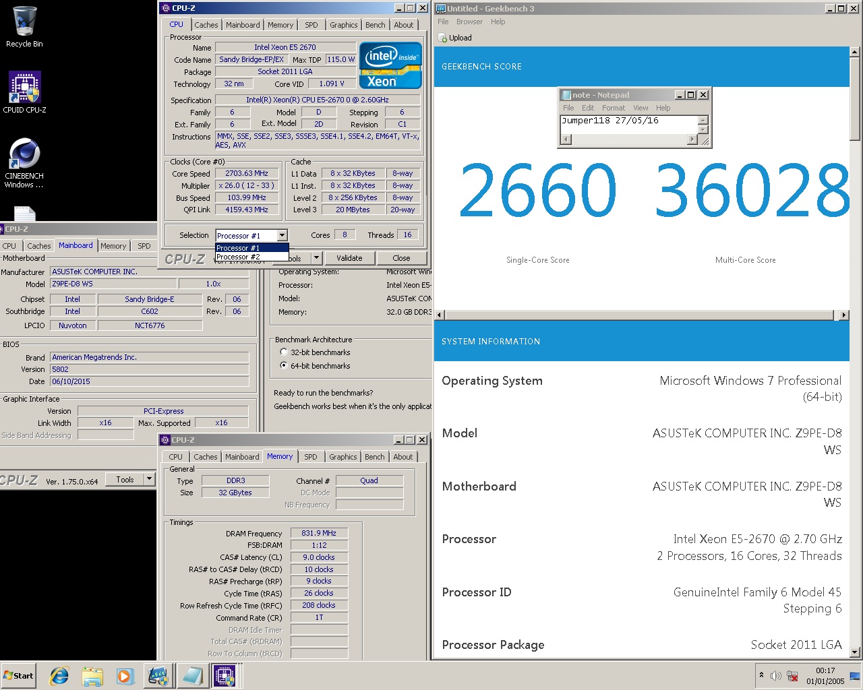This screenshot has width=863, height=690.
Task: Launch Internet Explorer from the taskbar
Action: click(59, 676)
